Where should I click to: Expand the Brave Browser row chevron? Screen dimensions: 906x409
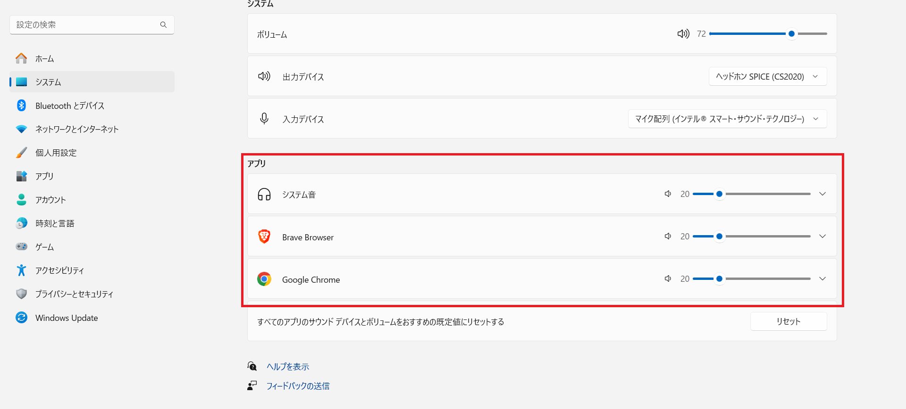(822, 236)
